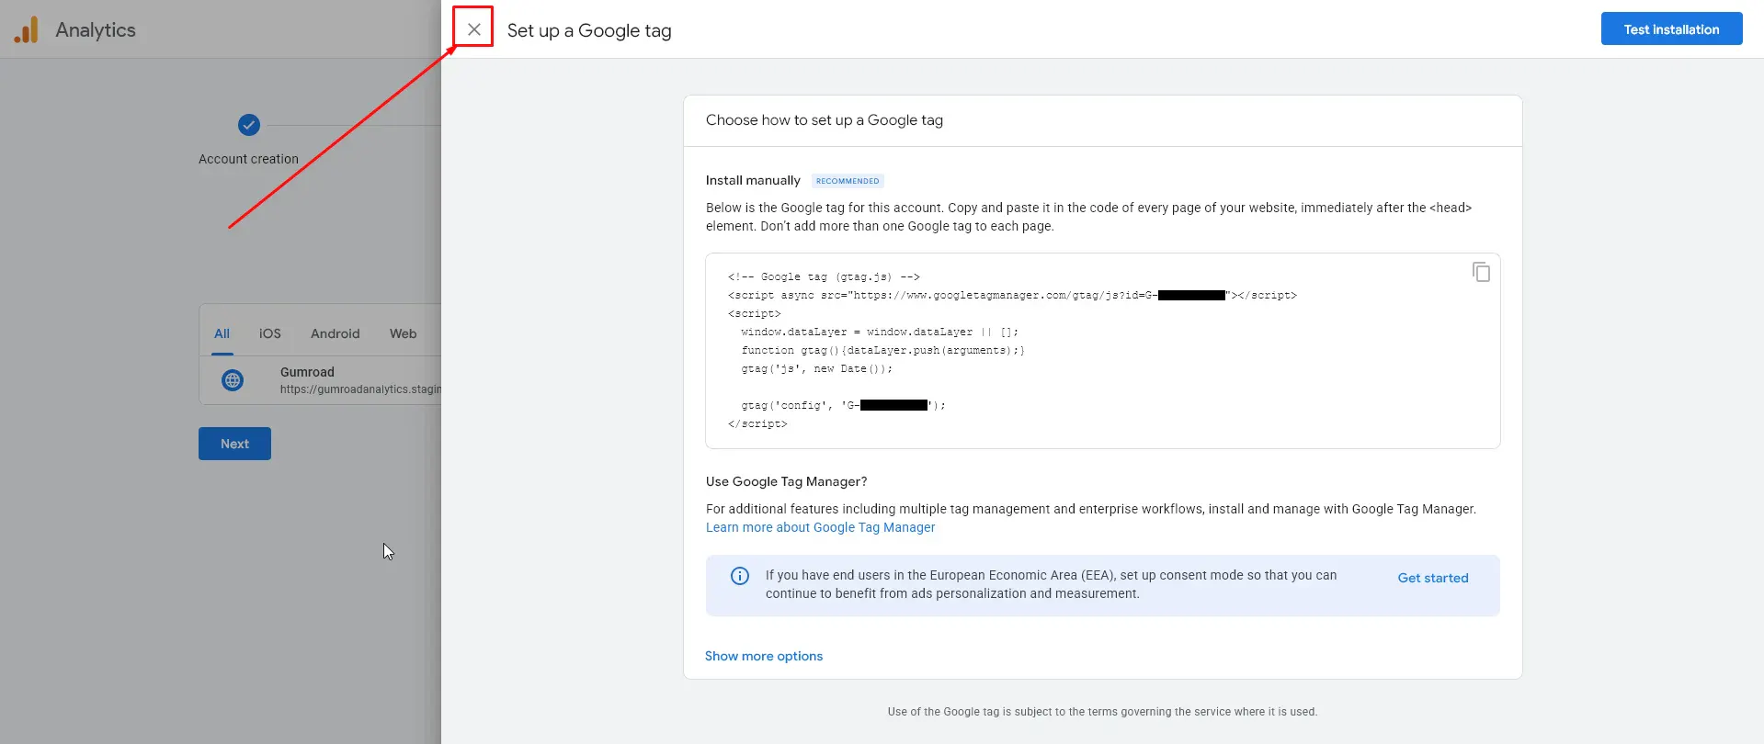Click the Test installation button
This screenshot has height=744, width=1764.
[x=1671, y=28]
